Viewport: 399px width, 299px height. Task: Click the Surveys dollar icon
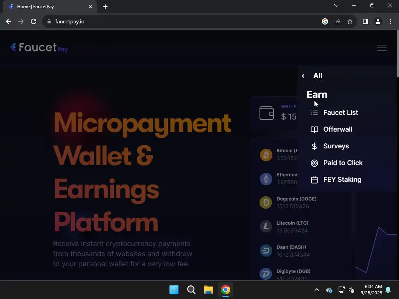(314, 146)
